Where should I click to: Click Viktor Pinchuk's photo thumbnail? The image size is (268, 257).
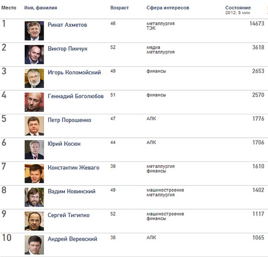click(34, 54)
